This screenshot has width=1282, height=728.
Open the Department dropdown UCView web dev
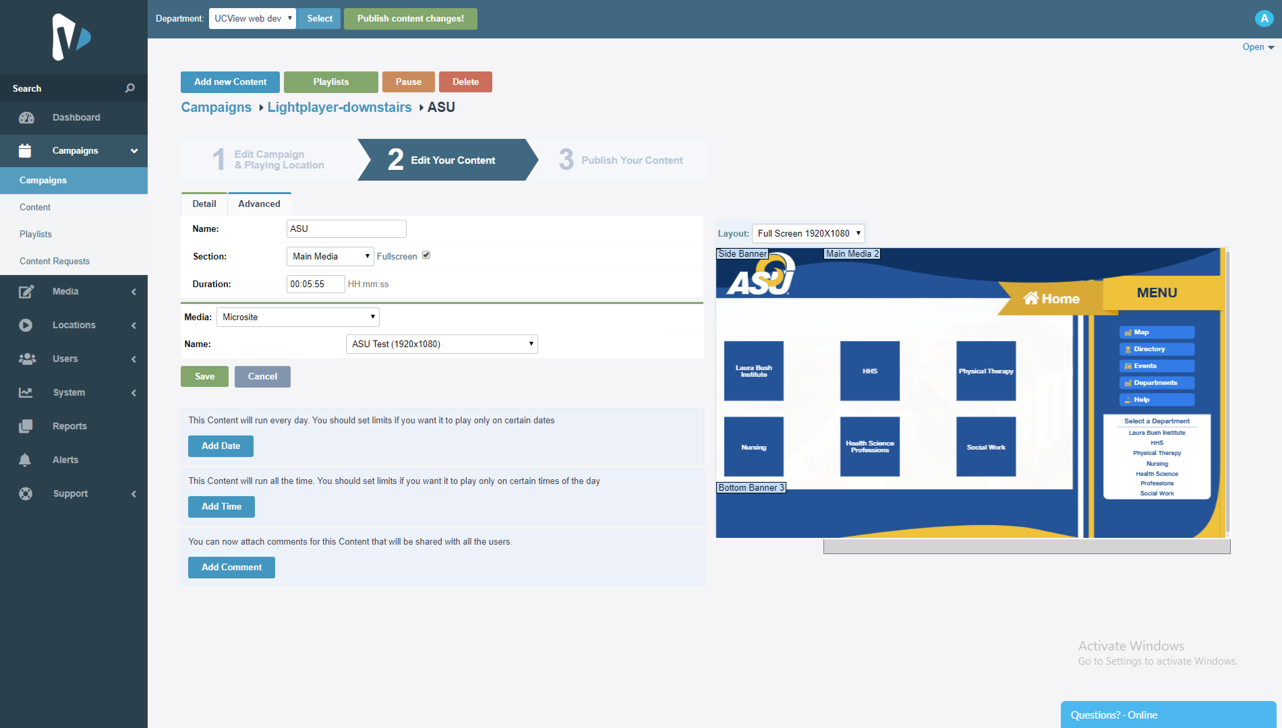point(252,19)
